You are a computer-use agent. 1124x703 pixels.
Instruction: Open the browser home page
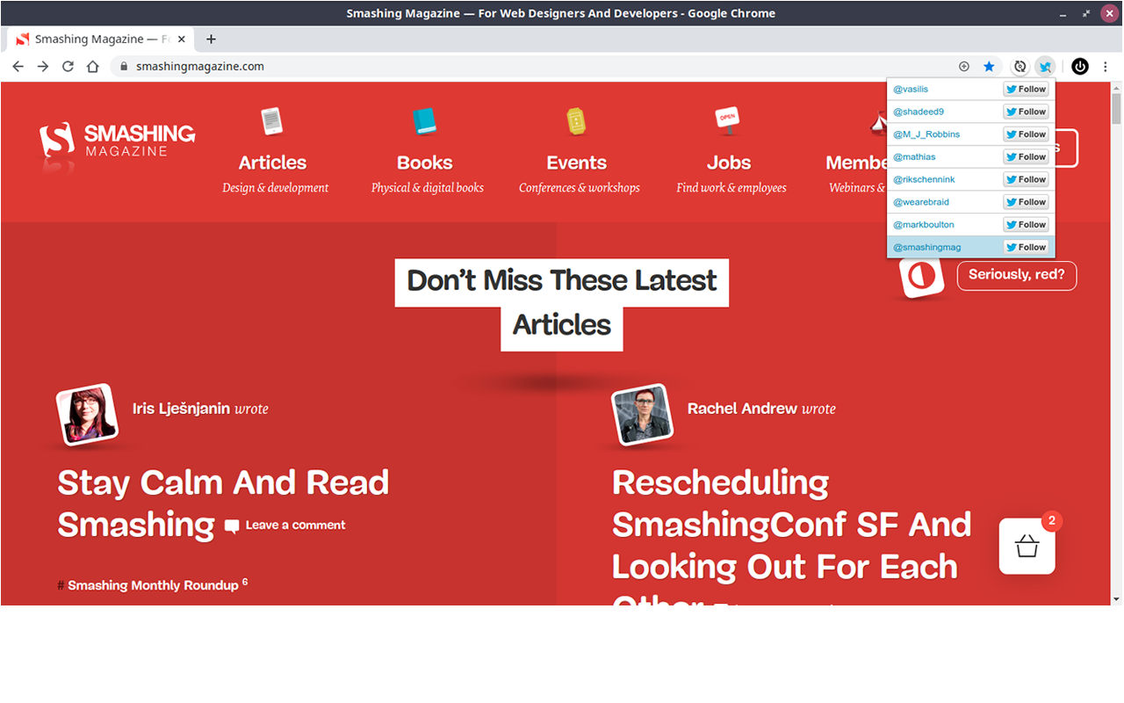point(93,66)
